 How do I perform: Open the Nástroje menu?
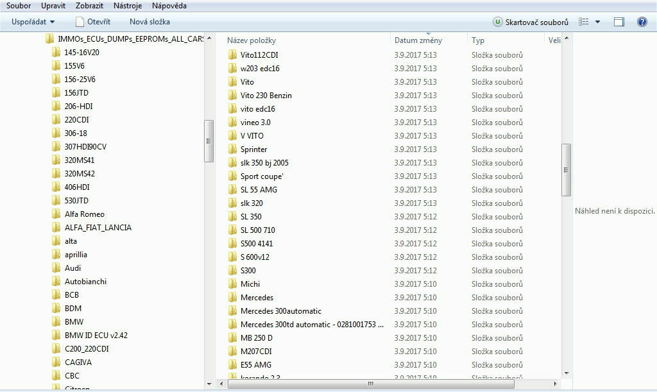point(128,6)
